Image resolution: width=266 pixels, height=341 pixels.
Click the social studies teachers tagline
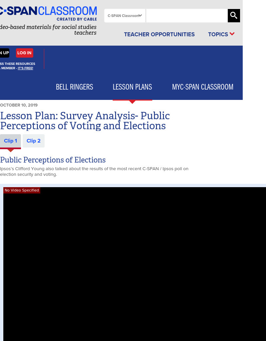[49, 30]
